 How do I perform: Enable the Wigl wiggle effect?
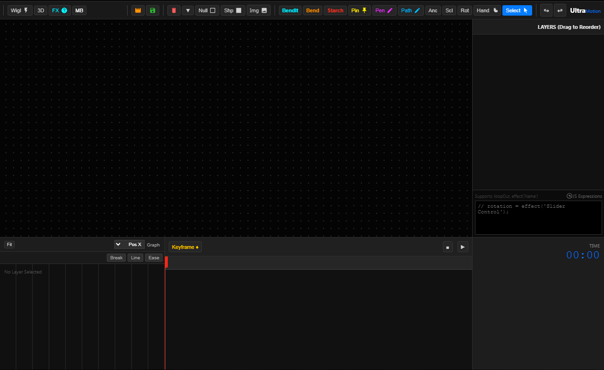tap(20, 10)
